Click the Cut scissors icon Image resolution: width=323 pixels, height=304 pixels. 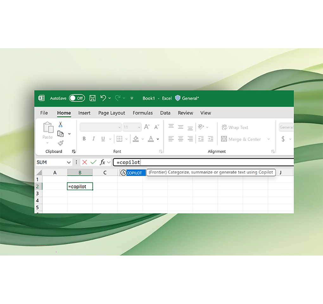coord(60,124)
